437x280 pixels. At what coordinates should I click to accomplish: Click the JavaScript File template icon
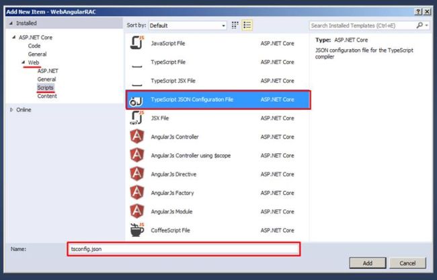[137, 43]
